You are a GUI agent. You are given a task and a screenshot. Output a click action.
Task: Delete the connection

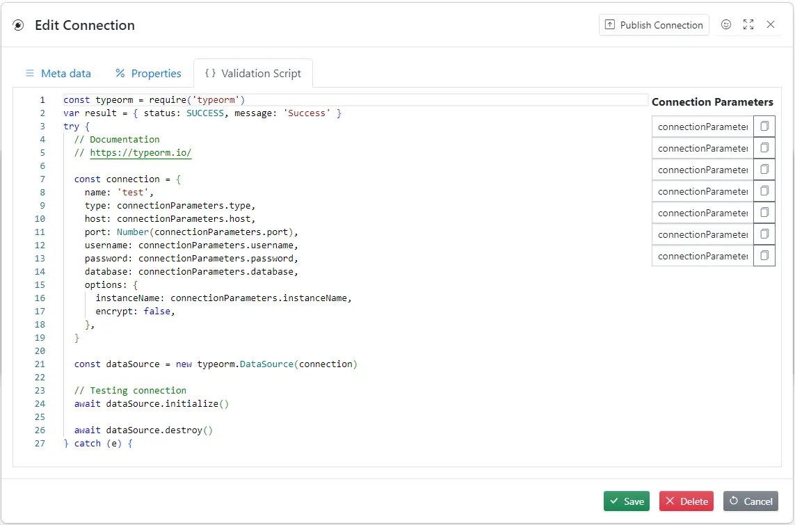686,501
